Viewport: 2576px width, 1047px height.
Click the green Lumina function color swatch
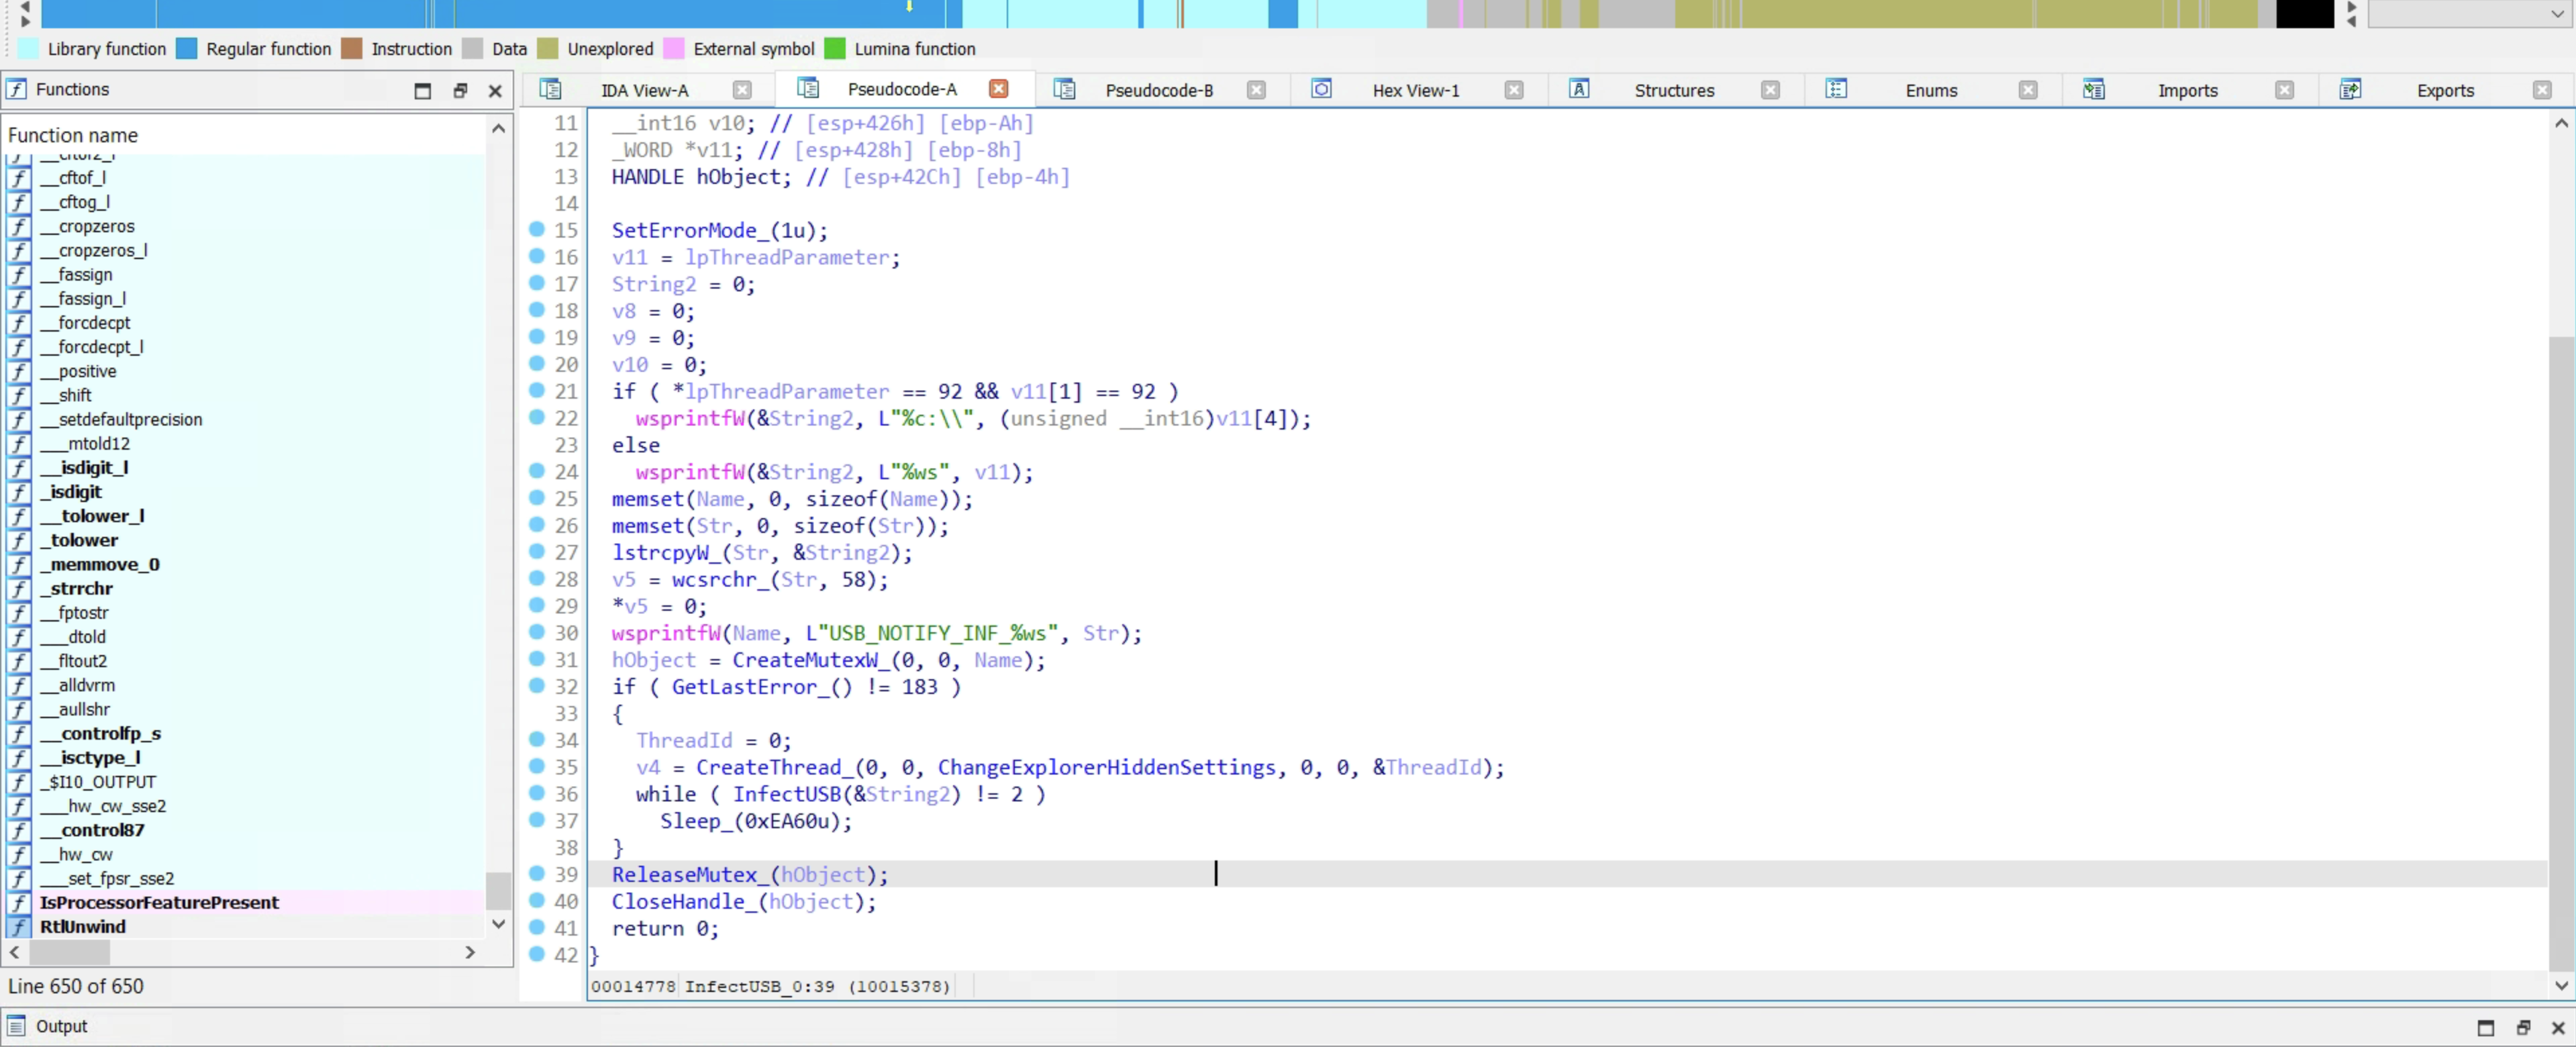pyautogui.click(x=835, y=48)
